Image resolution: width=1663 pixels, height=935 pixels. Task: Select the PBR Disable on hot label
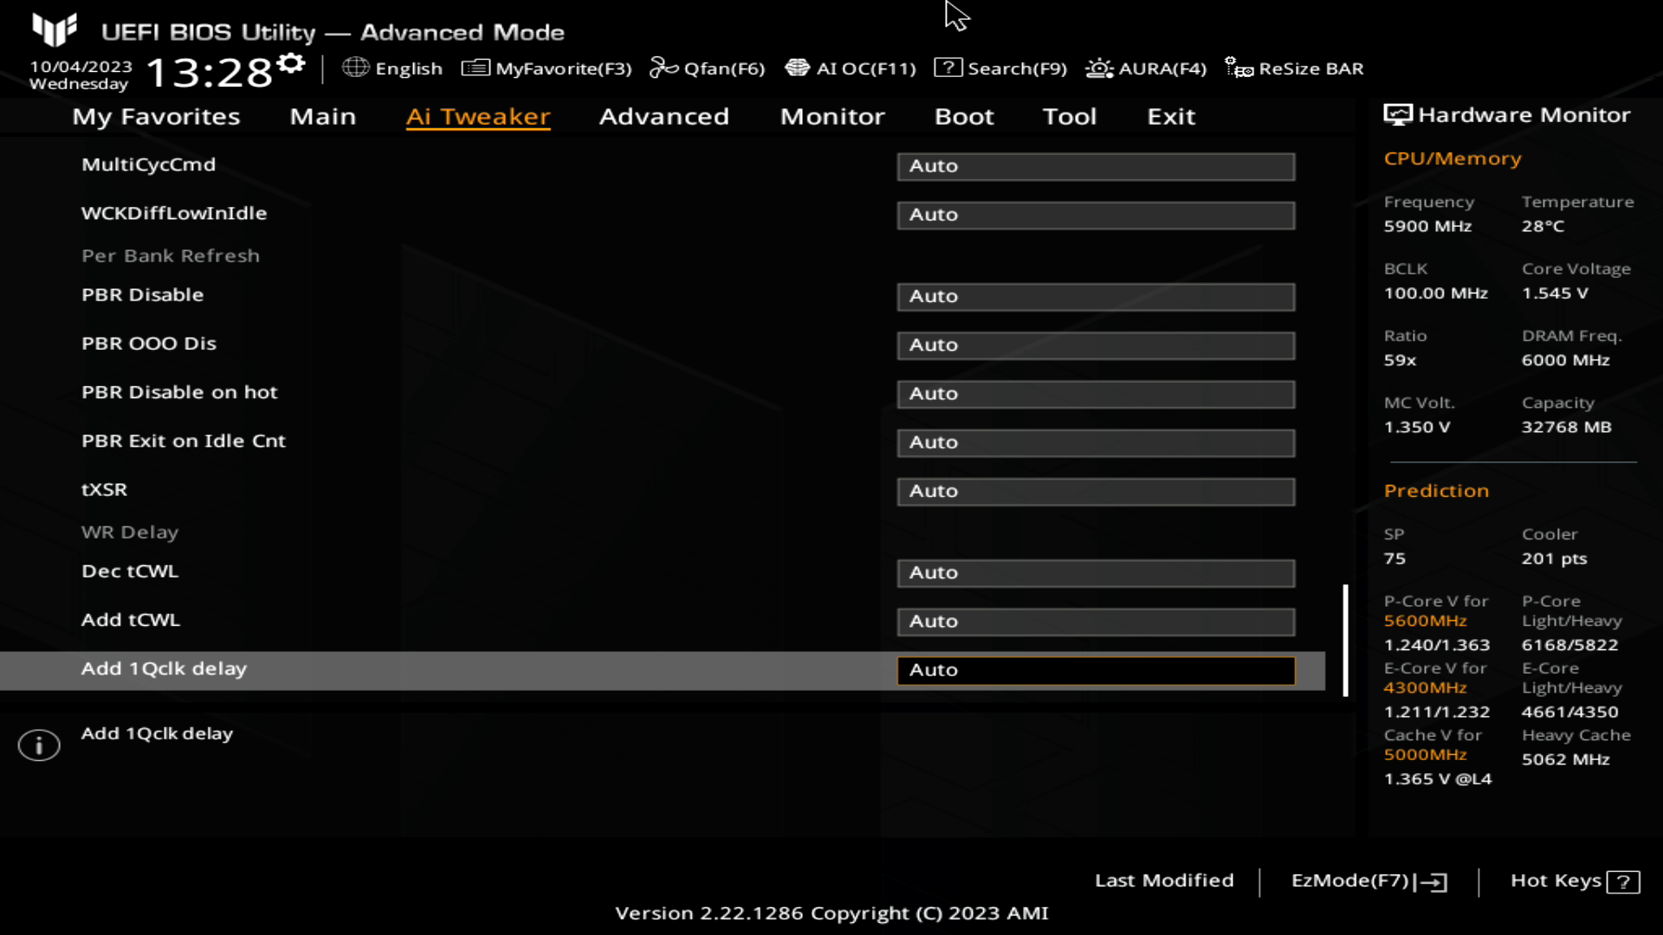tap(179, 392)
